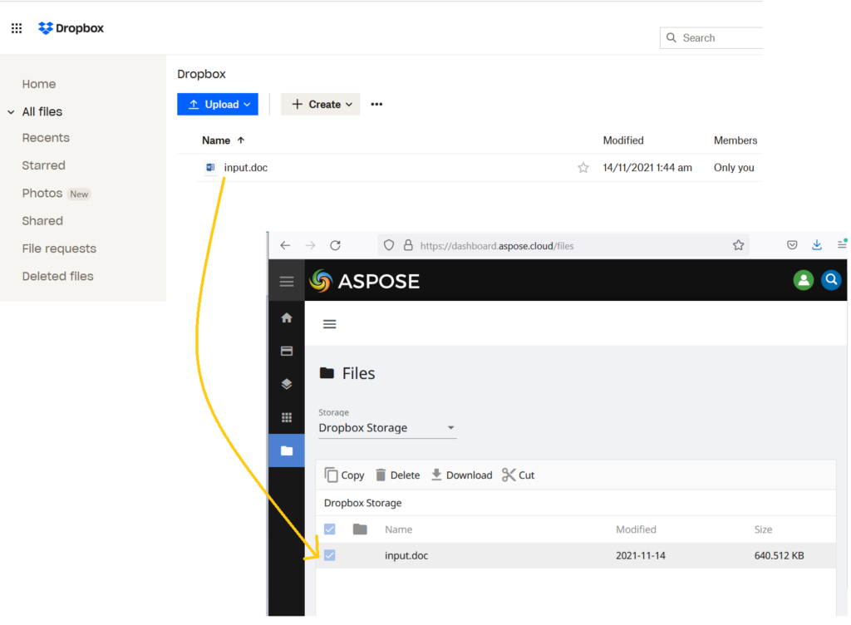Reload the page in the browser
Screen dimensions: 851x625
[x=335, y=245]
